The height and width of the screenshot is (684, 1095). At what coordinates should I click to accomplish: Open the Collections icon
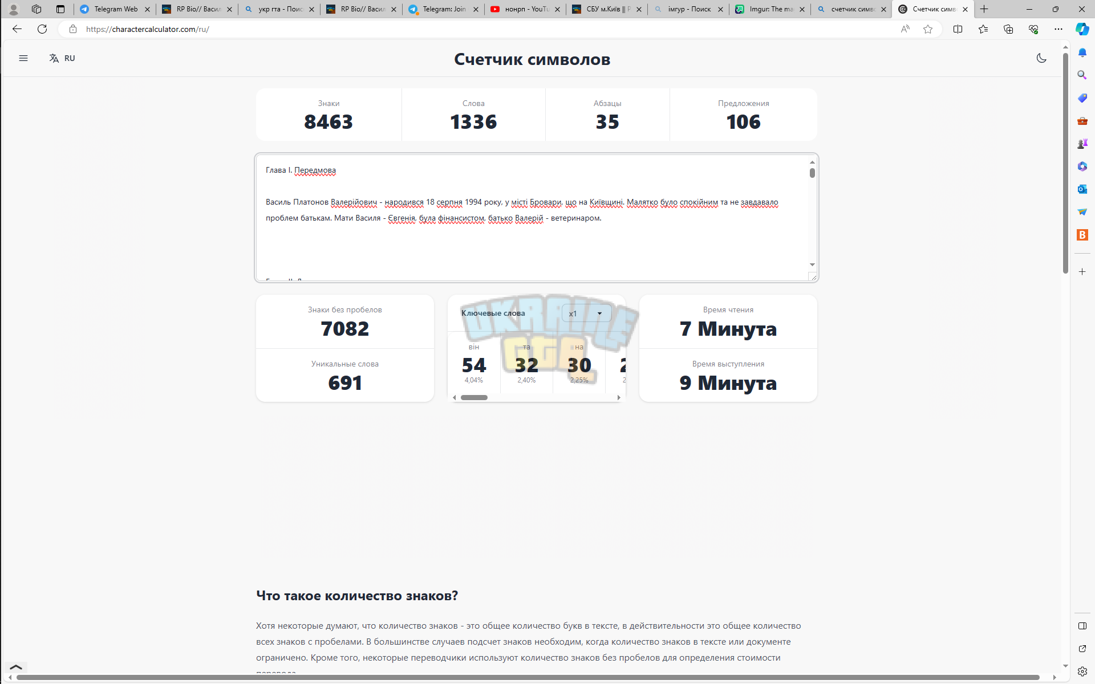pyautogui.click(x=1008, y=29)
